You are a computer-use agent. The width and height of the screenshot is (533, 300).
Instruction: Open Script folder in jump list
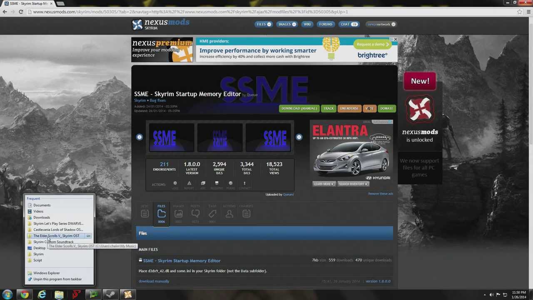[59, 260]
